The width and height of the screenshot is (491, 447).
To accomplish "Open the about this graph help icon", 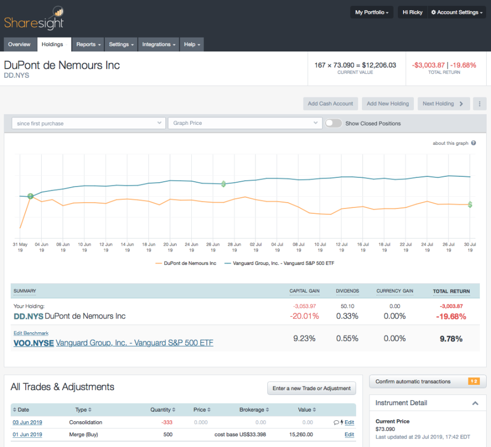I will [x=473, y=143].
